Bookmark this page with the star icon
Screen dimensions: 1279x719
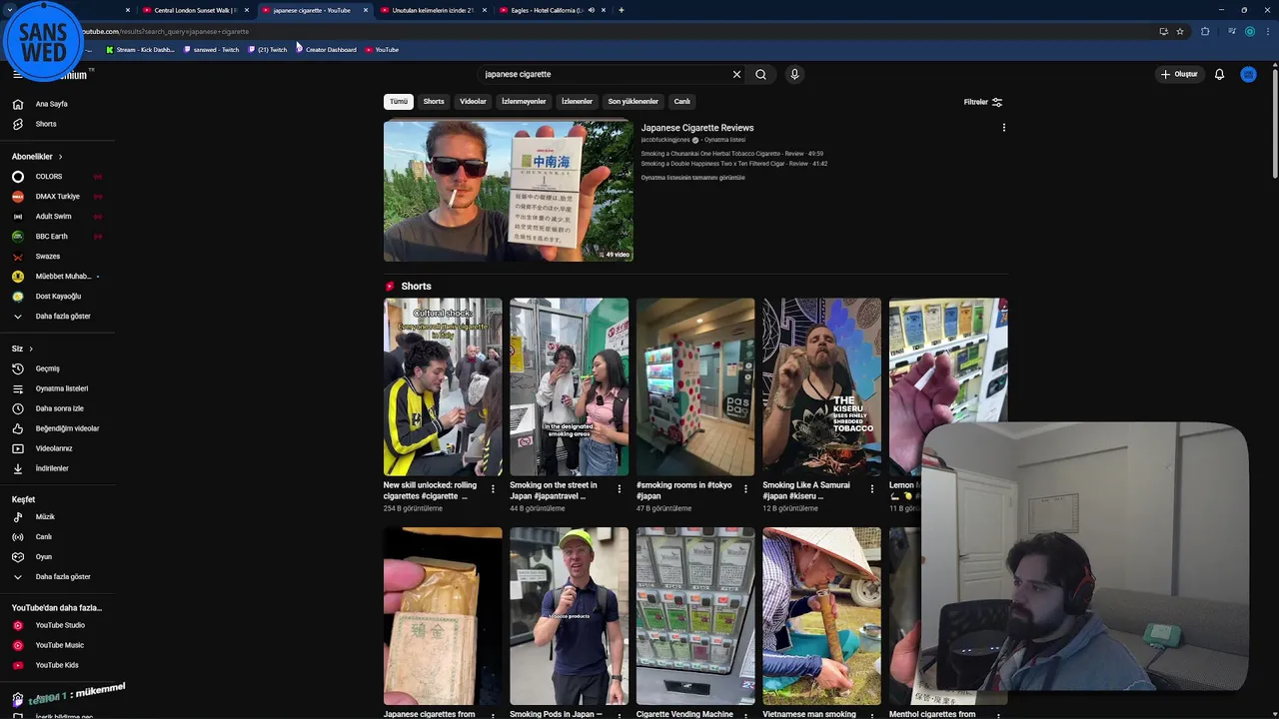pyautogui.click(x=1180, y=31)
